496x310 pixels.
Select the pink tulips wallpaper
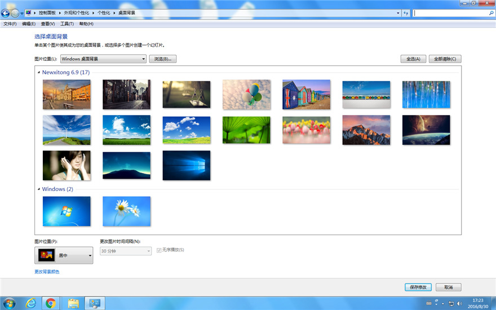tap(306, 130)
